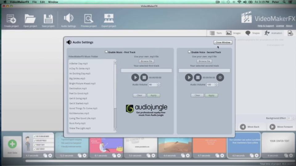Apply the second voice track
The width and height of the screenshot is (296, 166).
pos(211,95)
